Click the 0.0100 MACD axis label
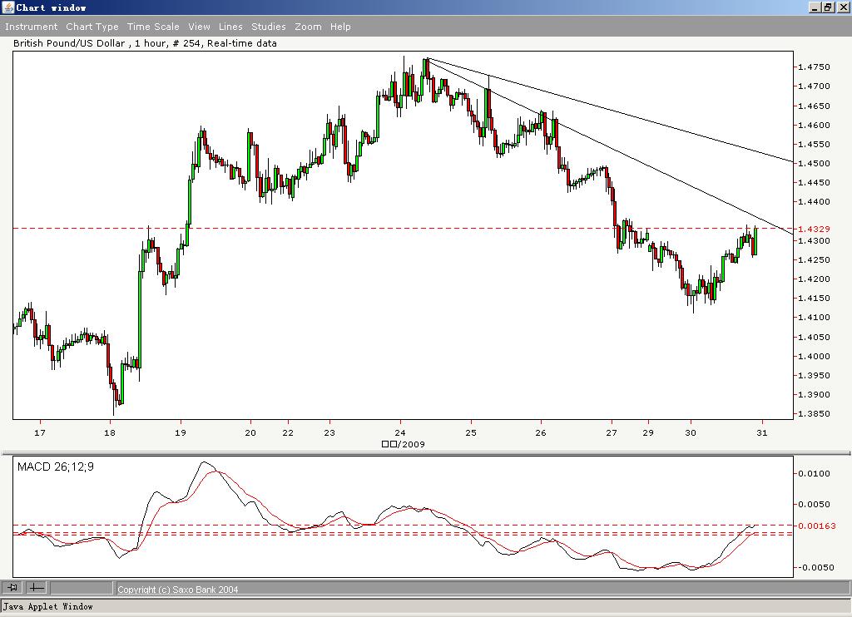The image size is (852, 617). tap(814, 474)
